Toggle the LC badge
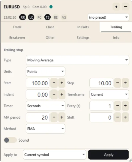This screenshot has height=162, width=132. (31, 17)
